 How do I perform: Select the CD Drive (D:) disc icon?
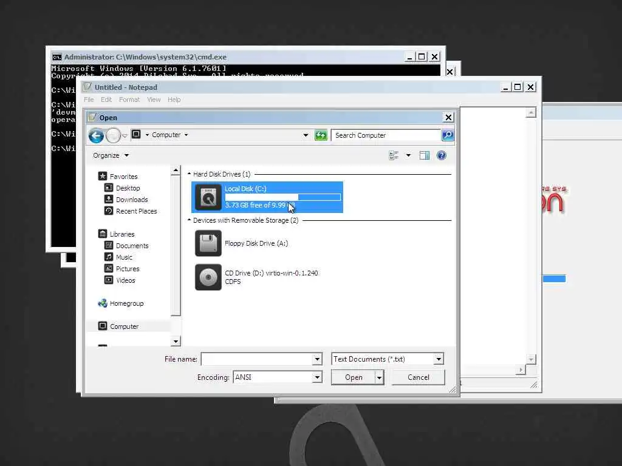208,277
